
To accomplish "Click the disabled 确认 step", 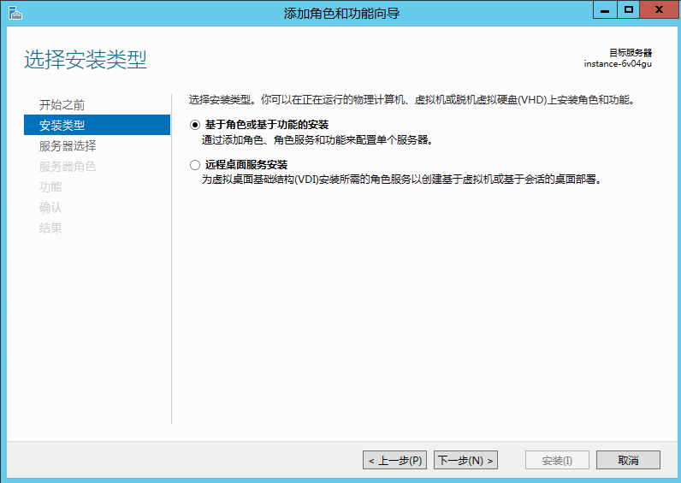I will click(x=50, y=208).
